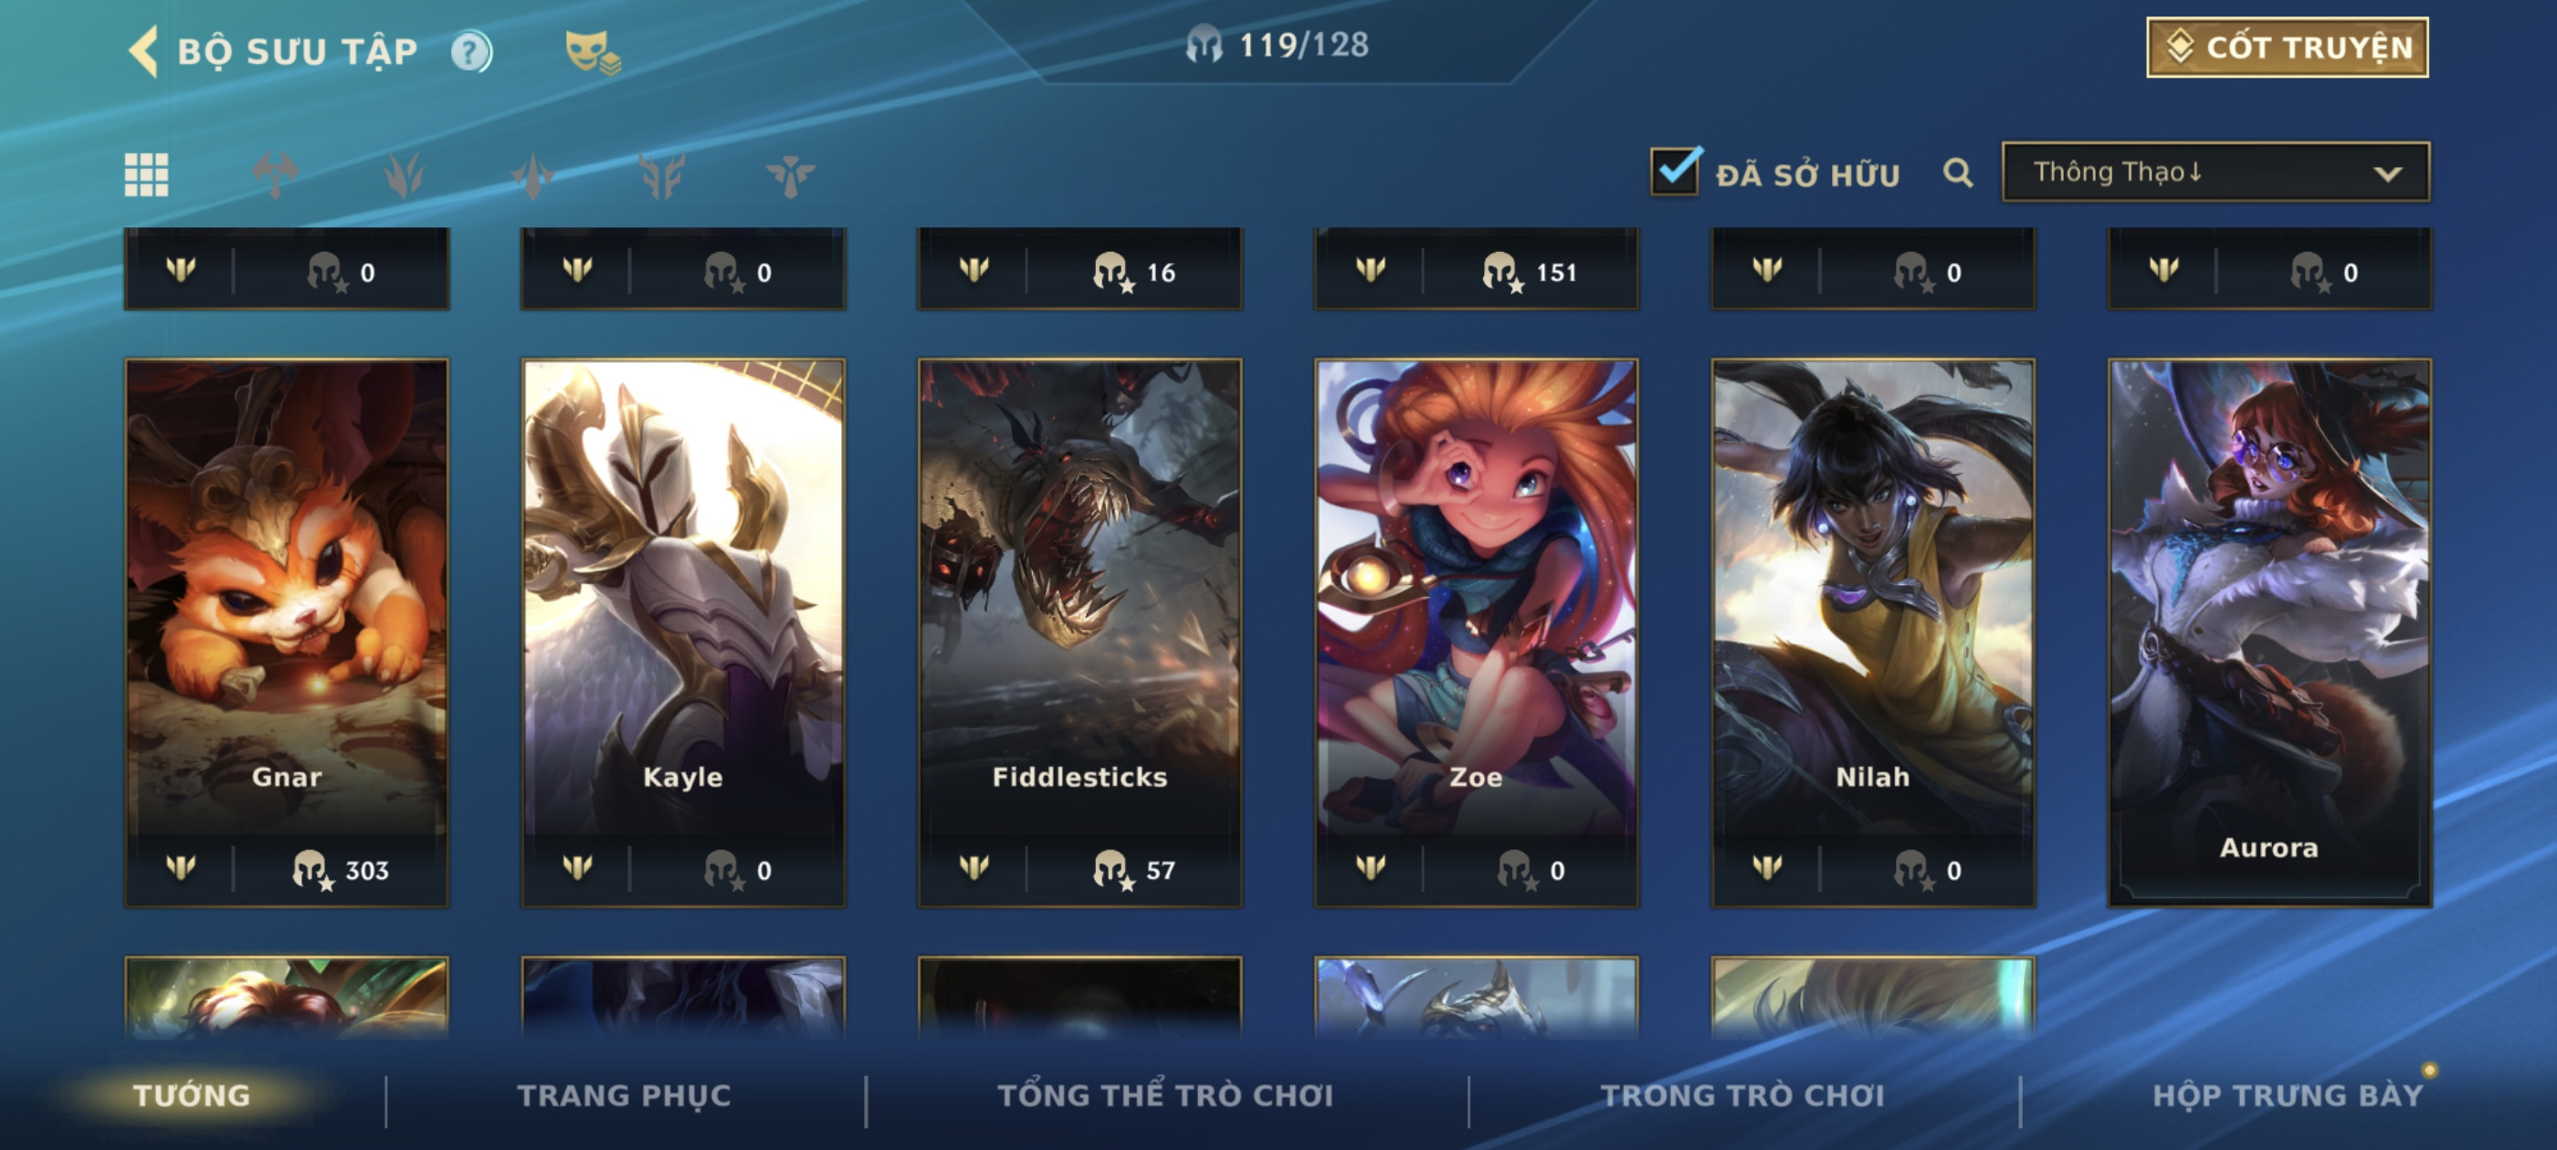This screenshot has height=1150, width=2557.
Task: Open the mask and coins icon
Action: [592, 52]
